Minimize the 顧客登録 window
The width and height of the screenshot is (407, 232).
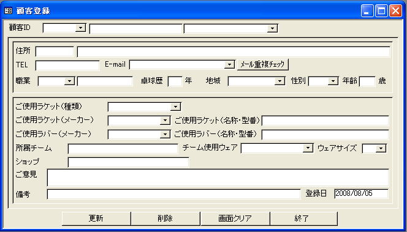(367, 11)
